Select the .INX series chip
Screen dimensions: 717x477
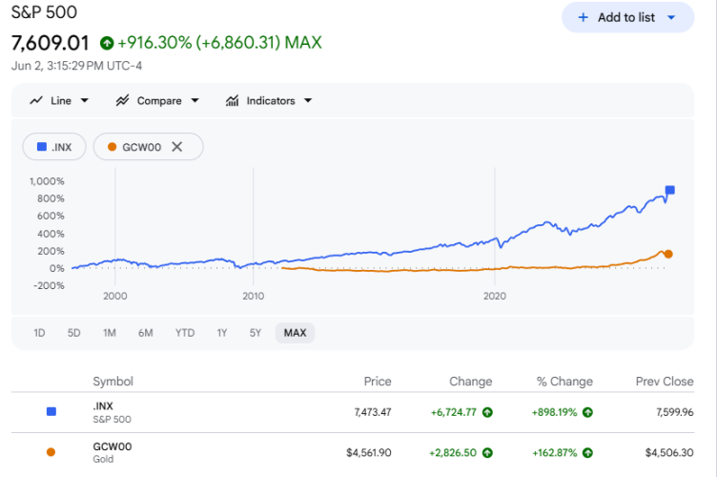coord(54,147)
